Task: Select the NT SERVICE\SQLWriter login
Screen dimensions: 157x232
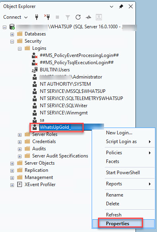Action: (x=63, y=106)
